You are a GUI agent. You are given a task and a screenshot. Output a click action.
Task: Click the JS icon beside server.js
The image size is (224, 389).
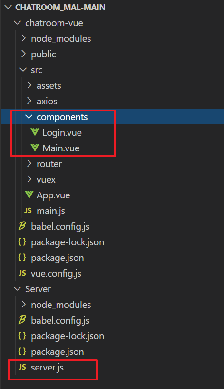pyautogui.click(x=22, y=367)
